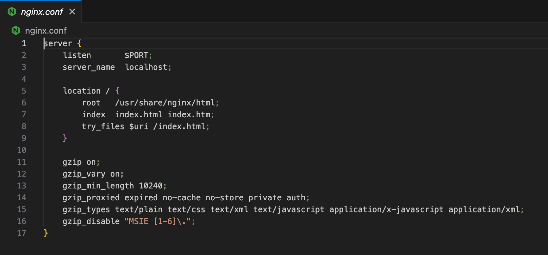548x255 pixels.
Task: Place cursor on gzip_vary directive
Action: point(84,174)
